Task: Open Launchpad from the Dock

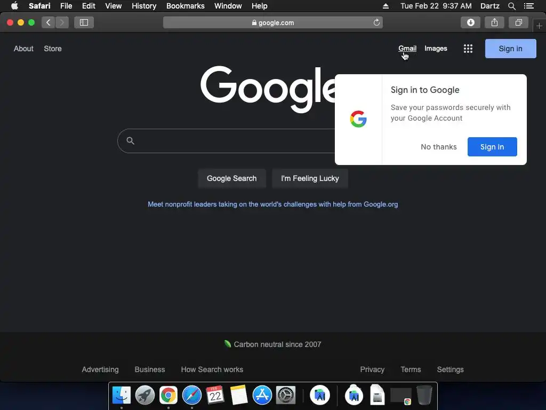Action: pyautogui.click(x=145, y=396)
